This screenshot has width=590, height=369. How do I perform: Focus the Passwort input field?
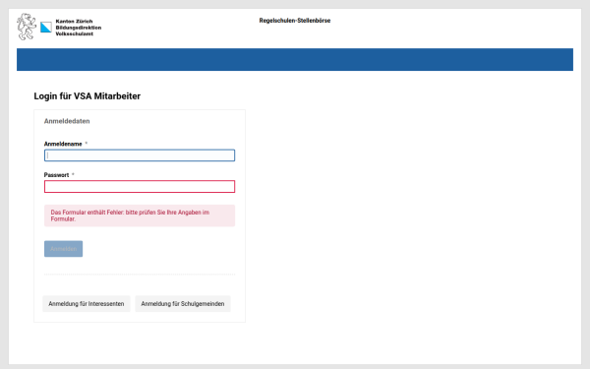click(140, 187)
